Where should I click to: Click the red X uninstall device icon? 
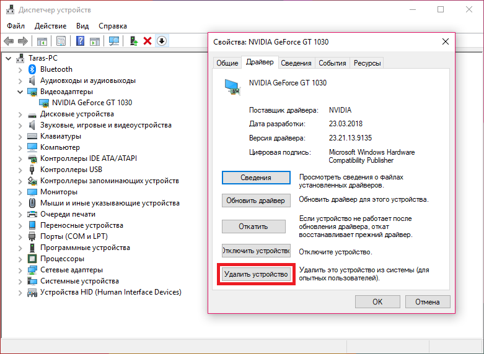pos(147,41)
